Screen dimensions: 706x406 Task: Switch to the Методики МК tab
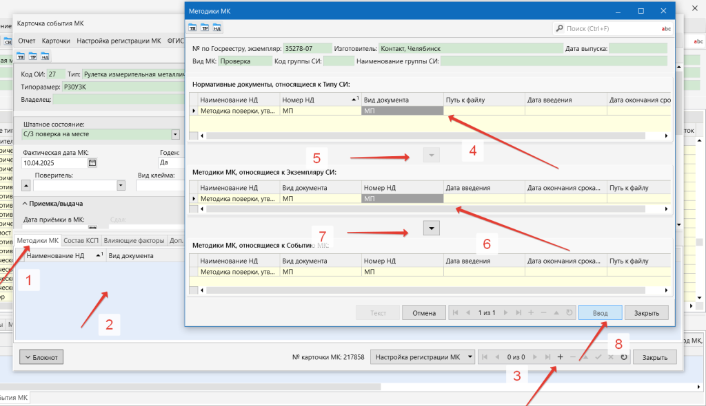pos(38,241)
